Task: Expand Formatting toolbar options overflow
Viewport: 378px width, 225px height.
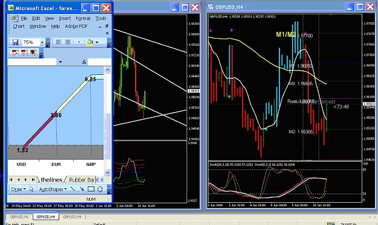Action: (x=109, y=42)
